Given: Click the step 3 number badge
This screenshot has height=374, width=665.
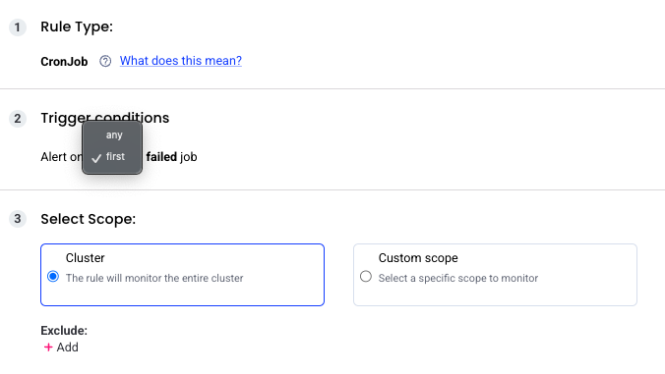Looking at the screenshot, I should (x=18, y=219).
